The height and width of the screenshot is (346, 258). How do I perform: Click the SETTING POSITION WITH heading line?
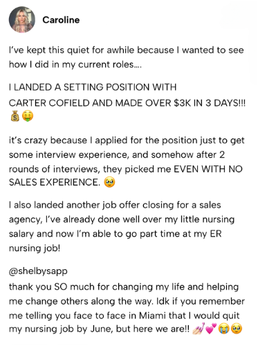(93, 87)
